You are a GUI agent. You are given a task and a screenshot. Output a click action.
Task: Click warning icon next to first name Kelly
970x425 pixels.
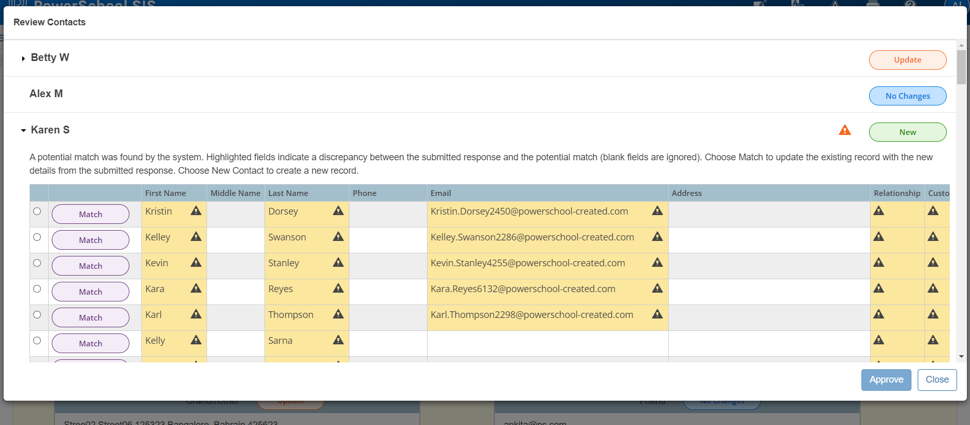pyautogui.click(x=196, y=340)
